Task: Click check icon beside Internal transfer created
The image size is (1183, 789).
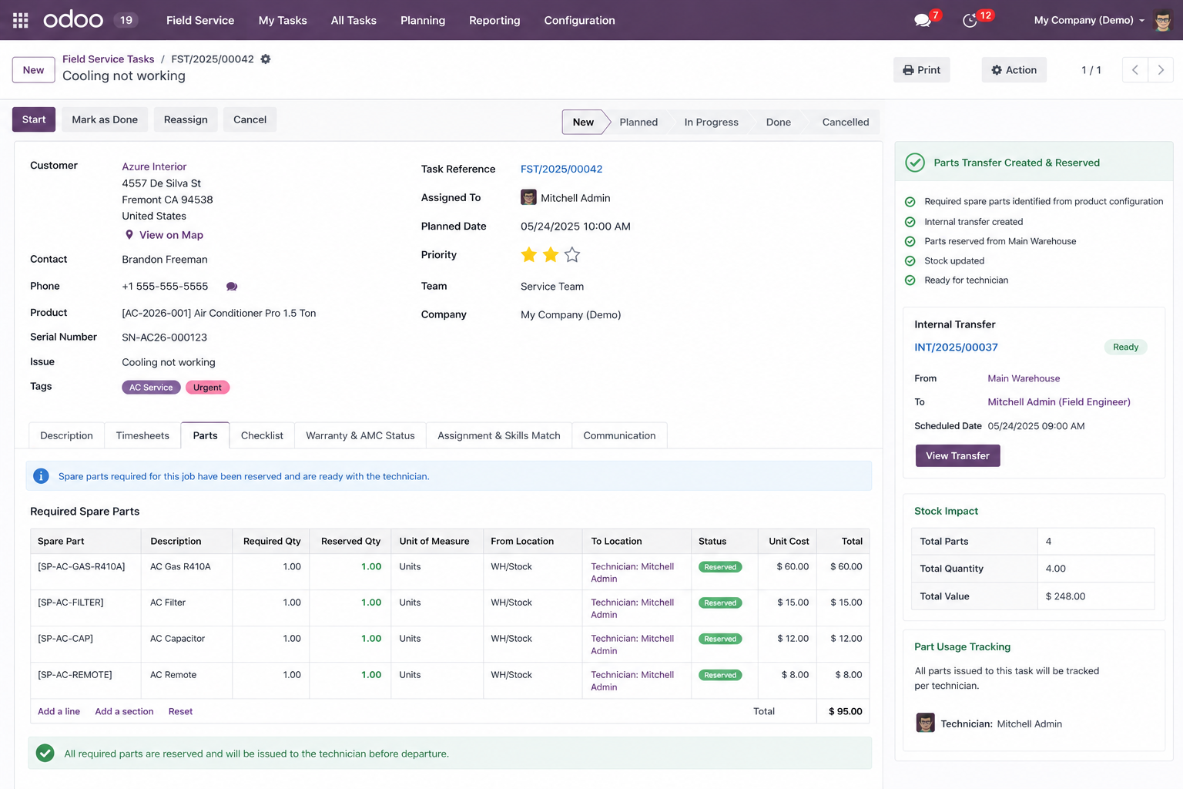Action: click(x=910, y=222)
